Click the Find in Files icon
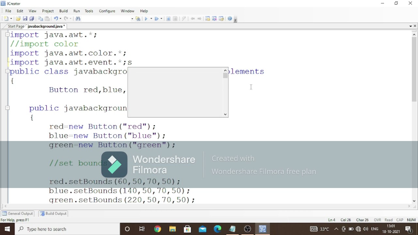 coord(138,19)
